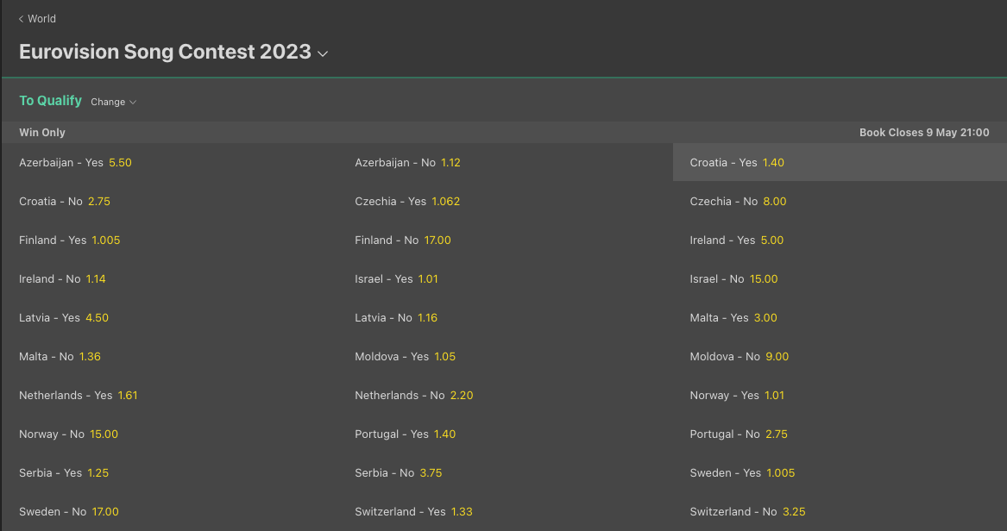Click the To Qualify market heading

pos(51,101)
